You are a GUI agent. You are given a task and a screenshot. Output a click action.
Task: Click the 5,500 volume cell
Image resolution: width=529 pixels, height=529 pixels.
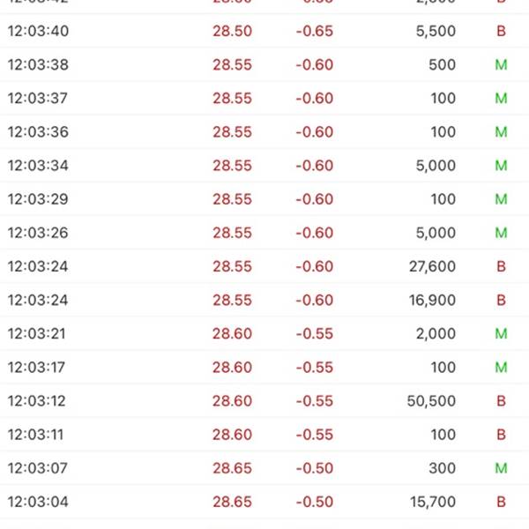tap(435, 32)
